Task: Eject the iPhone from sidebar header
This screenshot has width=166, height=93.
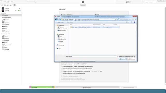Action: [x=20, y=9]
